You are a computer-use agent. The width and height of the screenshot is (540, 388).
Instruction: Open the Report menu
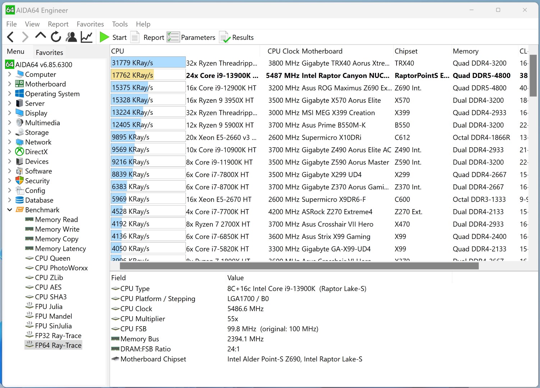coord(58,24)
